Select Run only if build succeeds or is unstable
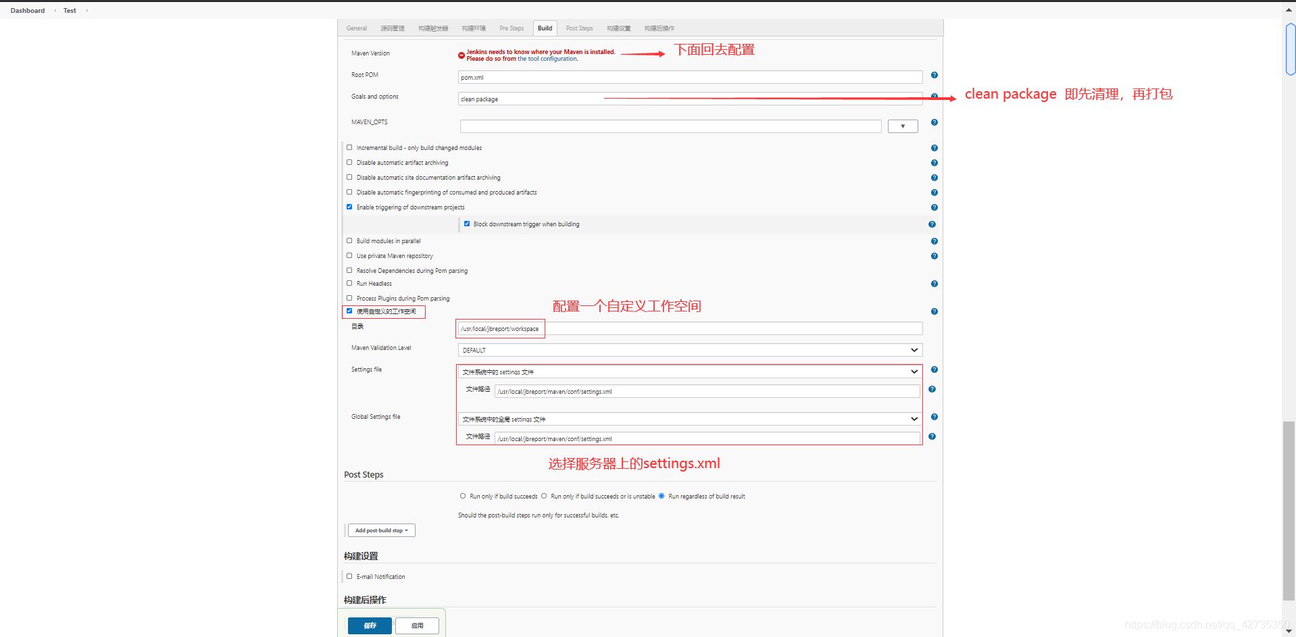This screenshot has height=637, width=1296. coord(544,496)
